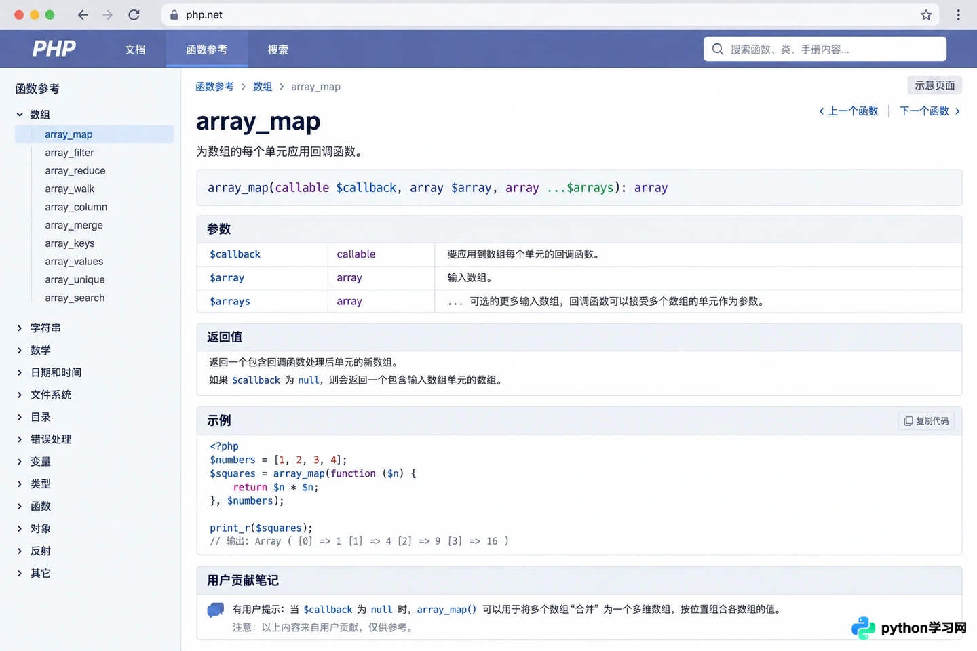
Task: Open array_walk in the sidebar
Action: (70, 189)
